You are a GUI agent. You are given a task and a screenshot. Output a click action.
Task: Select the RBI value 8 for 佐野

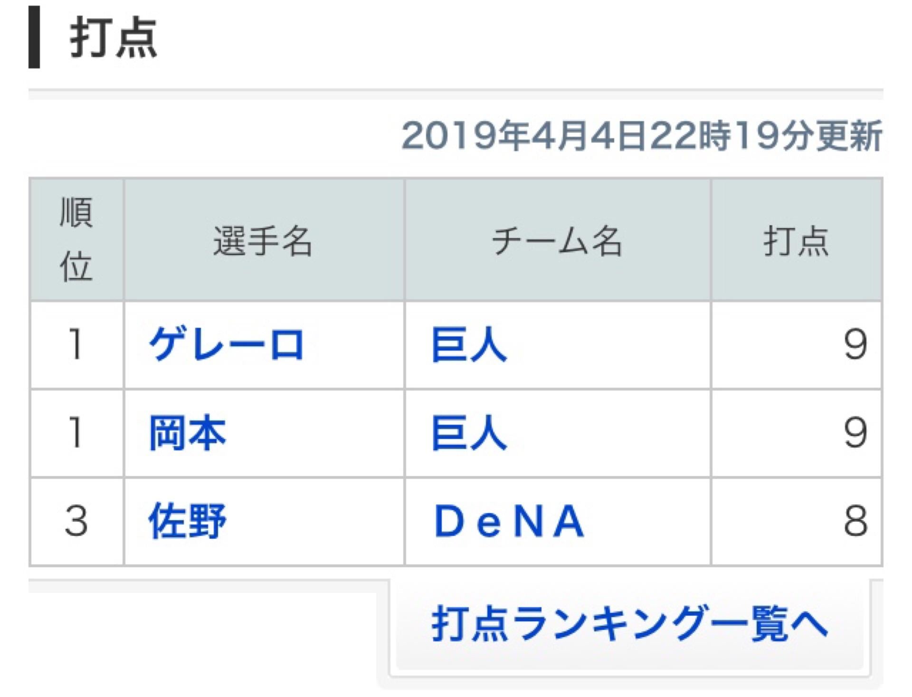pyautogui.click(x=855, y=521)
